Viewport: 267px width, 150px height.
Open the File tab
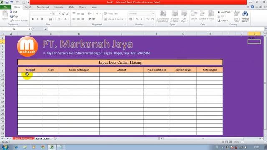(x=5, y=7)
